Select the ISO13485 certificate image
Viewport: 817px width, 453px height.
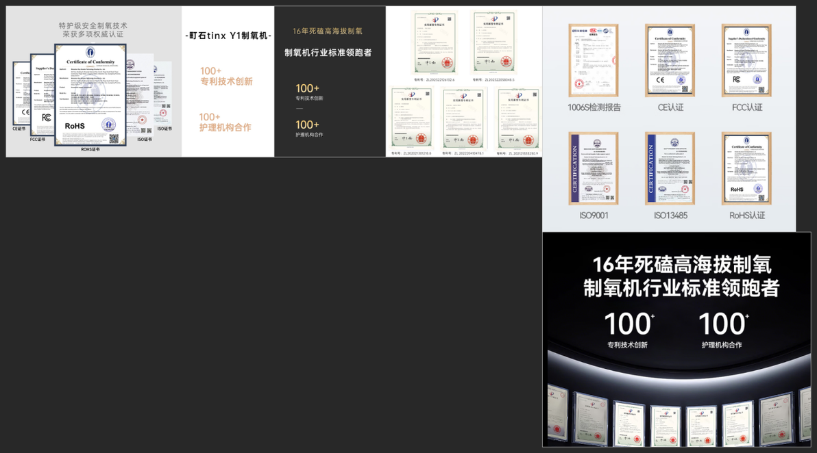(670, 168)
